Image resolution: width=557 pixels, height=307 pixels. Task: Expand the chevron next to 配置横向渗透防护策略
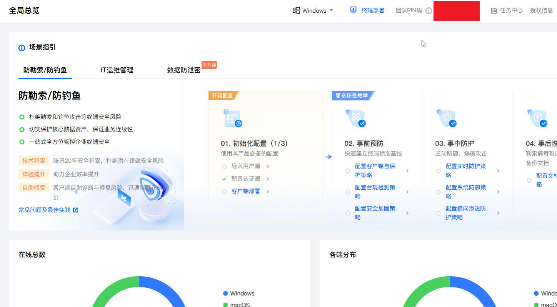point(498,213)
